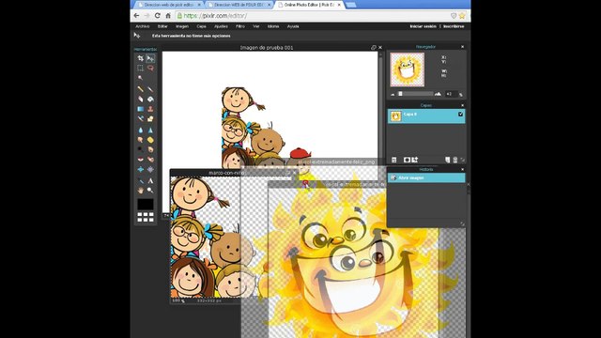The width and height of the screenshot is (601, 338).
Task: Open layer styles in Capas panel
Action: click(415, 160)
